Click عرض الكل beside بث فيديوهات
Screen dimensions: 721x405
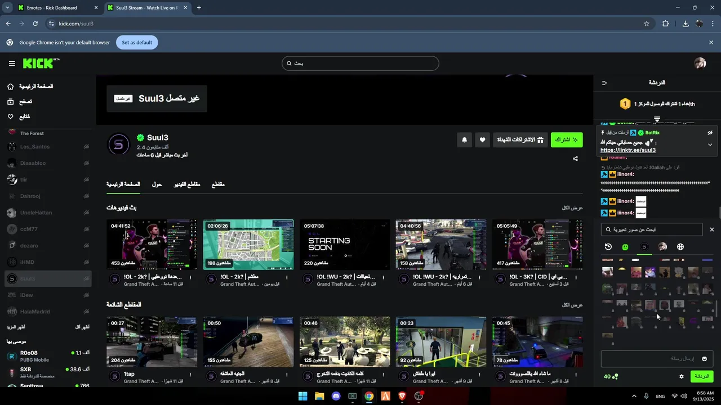pos(572,208)
